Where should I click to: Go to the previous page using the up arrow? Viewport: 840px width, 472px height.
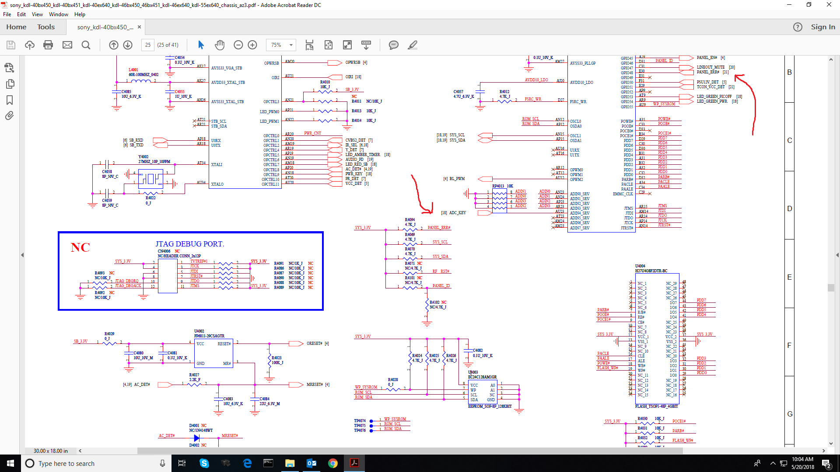coord(114,45)
